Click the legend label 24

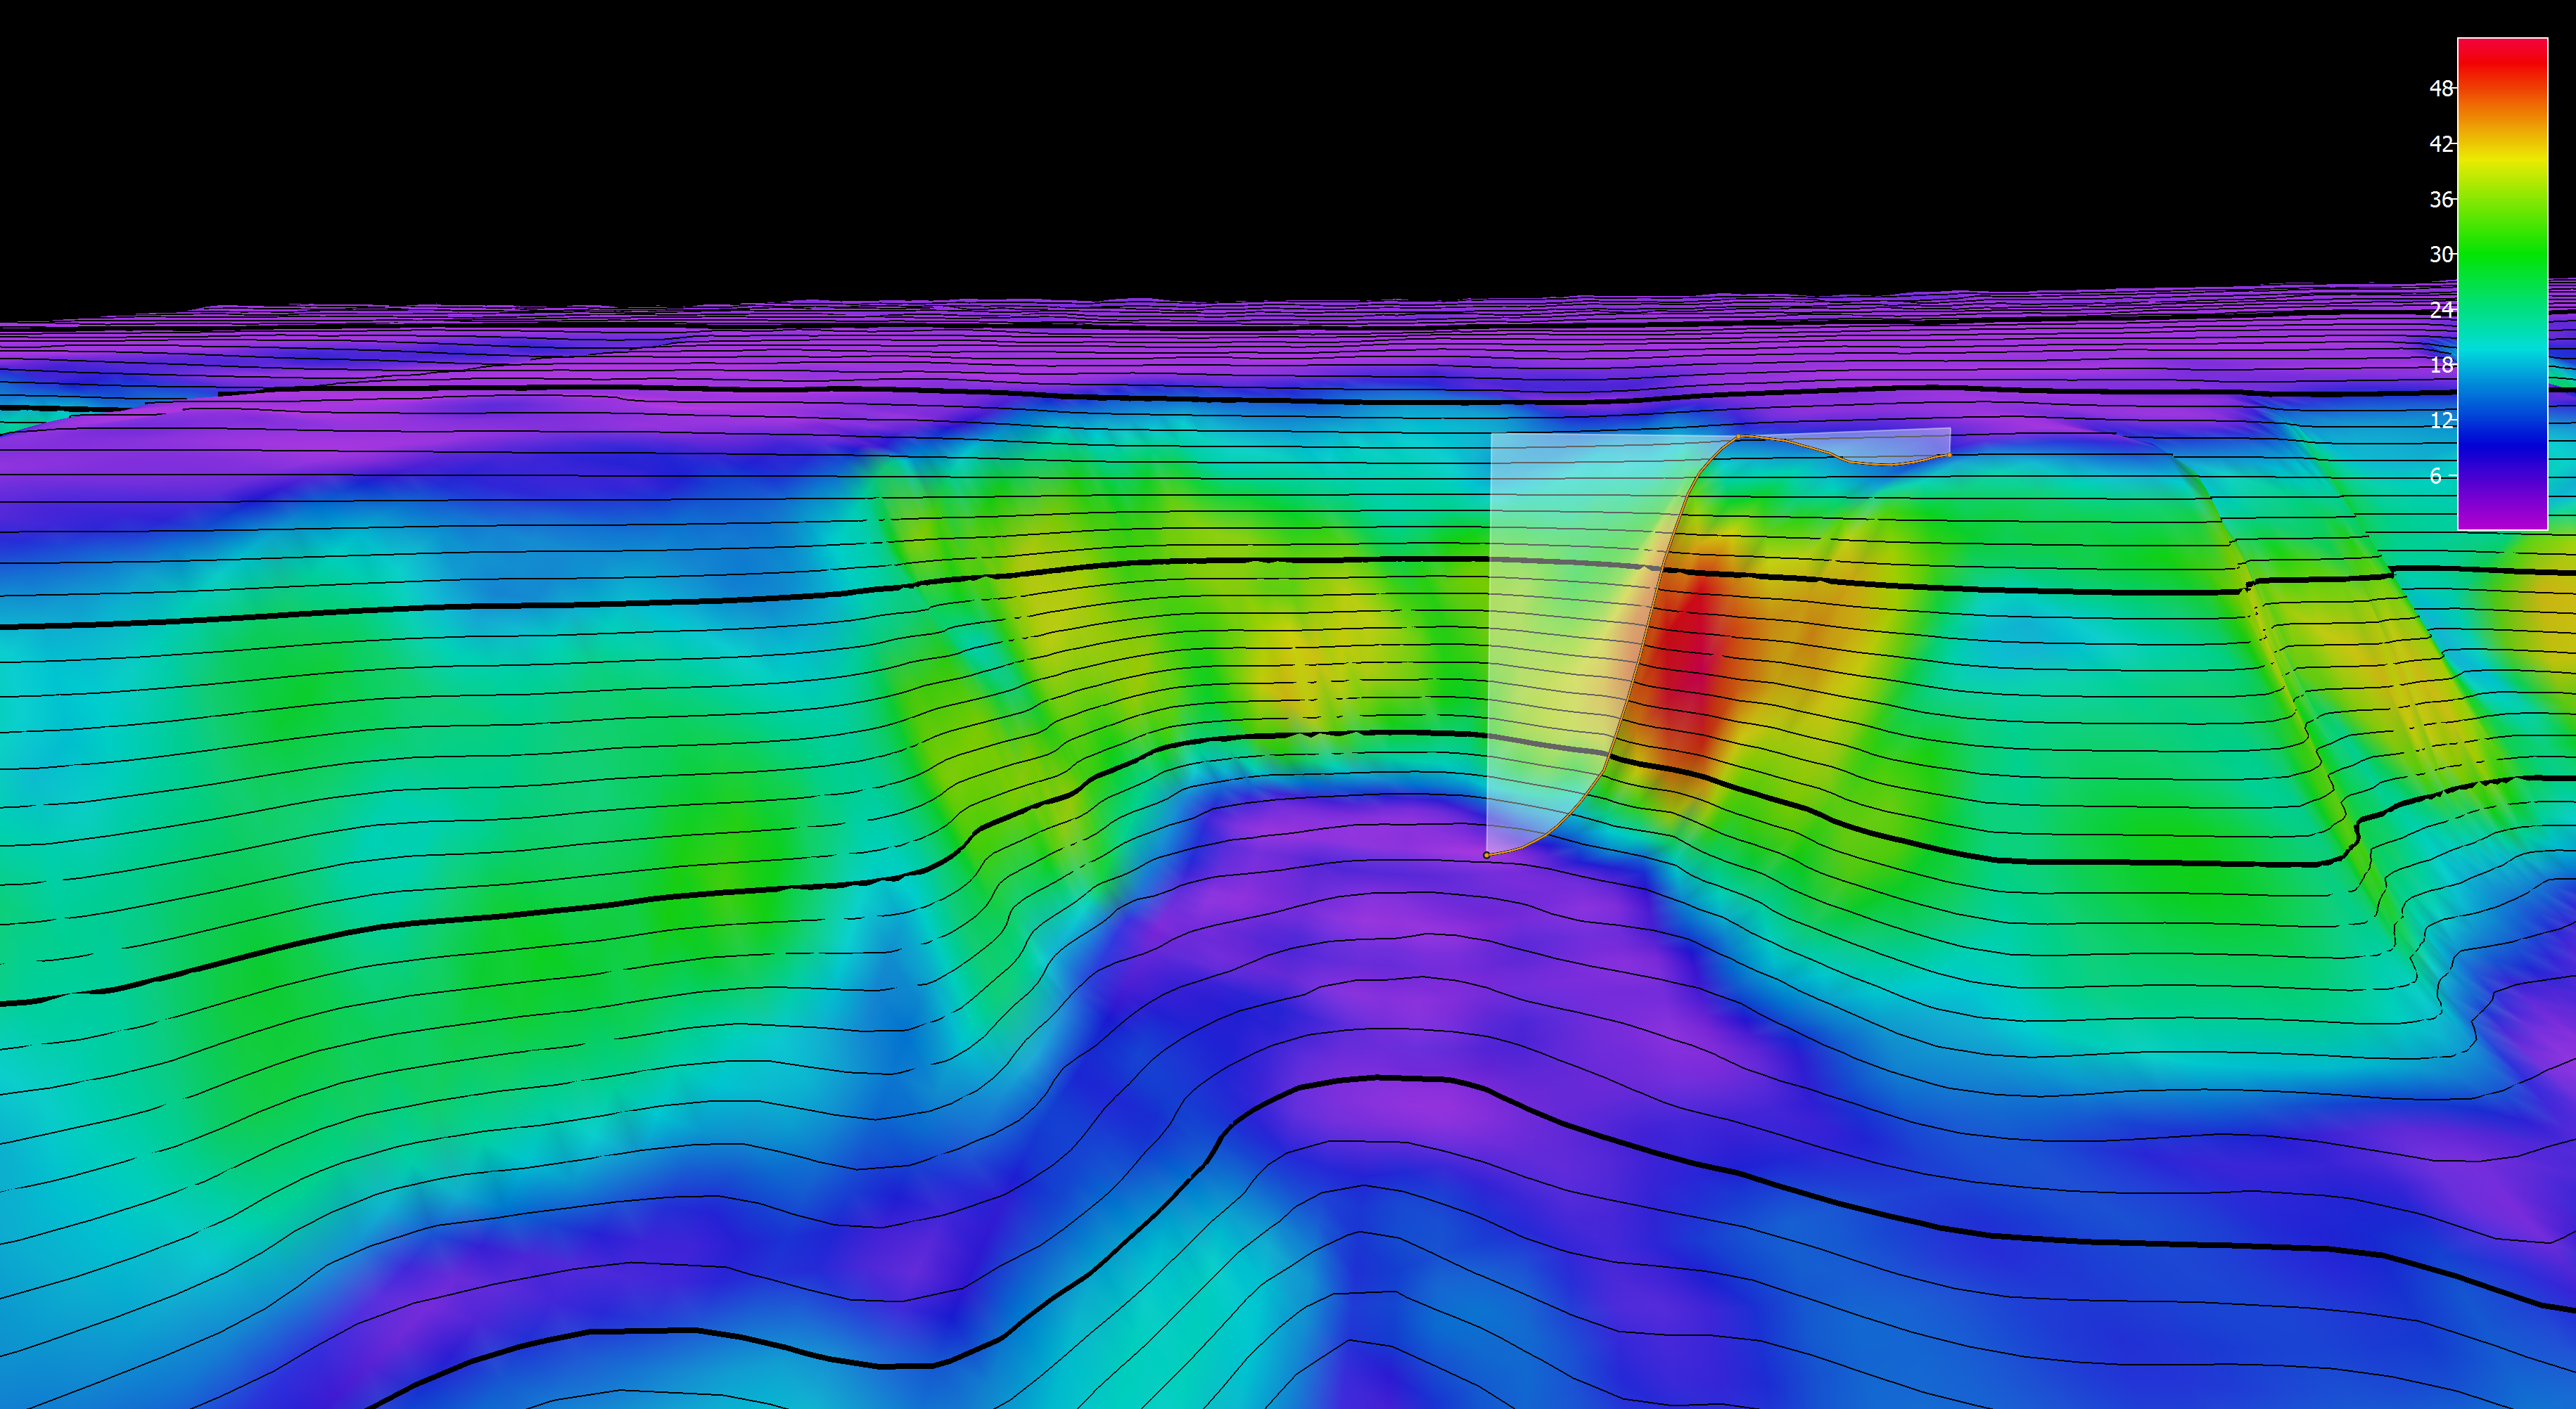pyautogui.click(x=2441, y=310)
